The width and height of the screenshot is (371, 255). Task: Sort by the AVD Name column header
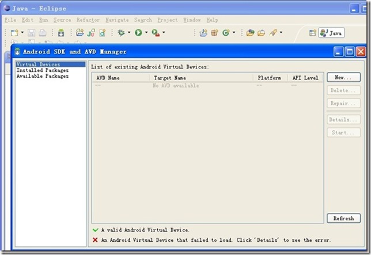[x=120, y=78]
